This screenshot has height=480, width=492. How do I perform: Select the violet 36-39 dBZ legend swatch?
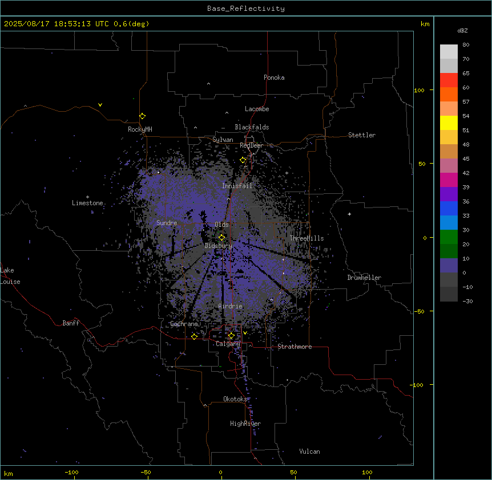tap(449, 194)
